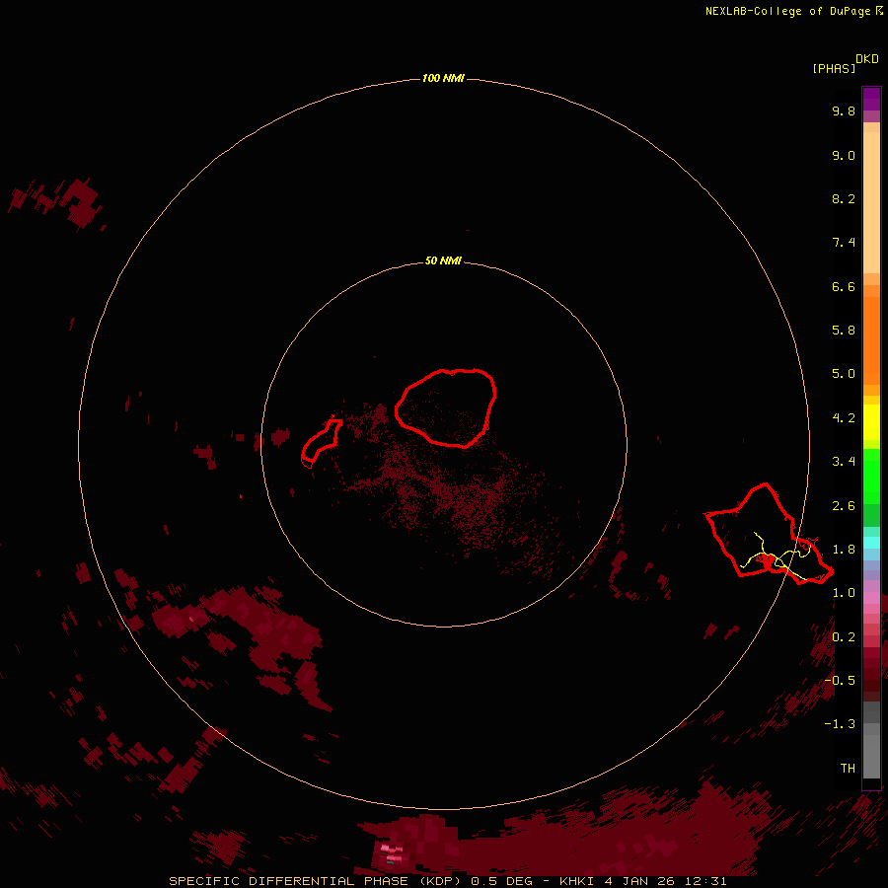Image resolution: width=888 pixels, height=888 pixels.
Task: Click the purple top segment of color scale
Action: click(x=871, y=100)
